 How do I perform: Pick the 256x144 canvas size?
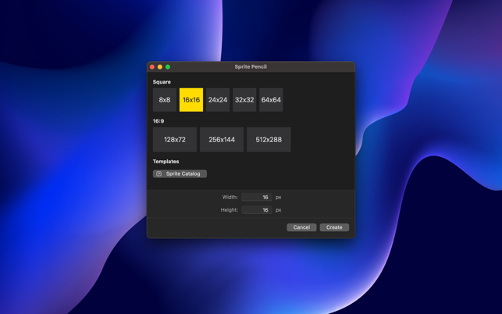(222, 140)
